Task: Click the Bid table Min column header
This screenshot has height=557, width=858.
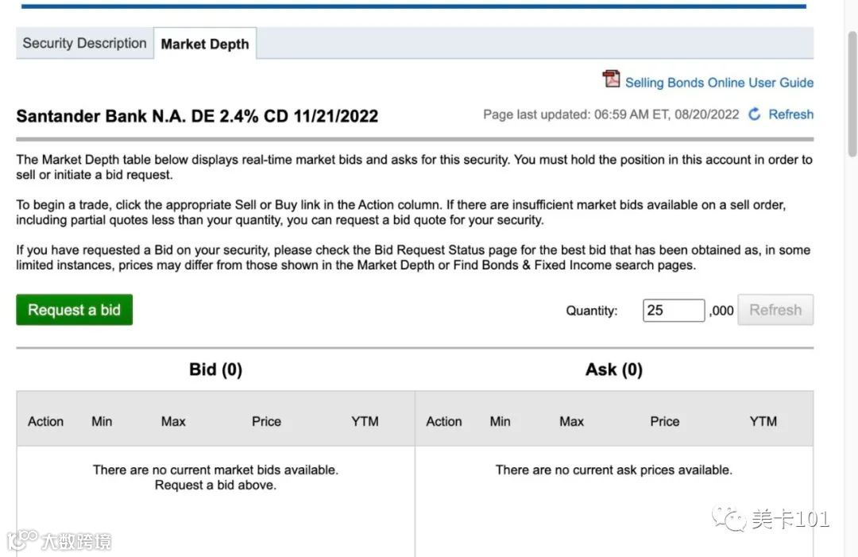Action: 102,421
